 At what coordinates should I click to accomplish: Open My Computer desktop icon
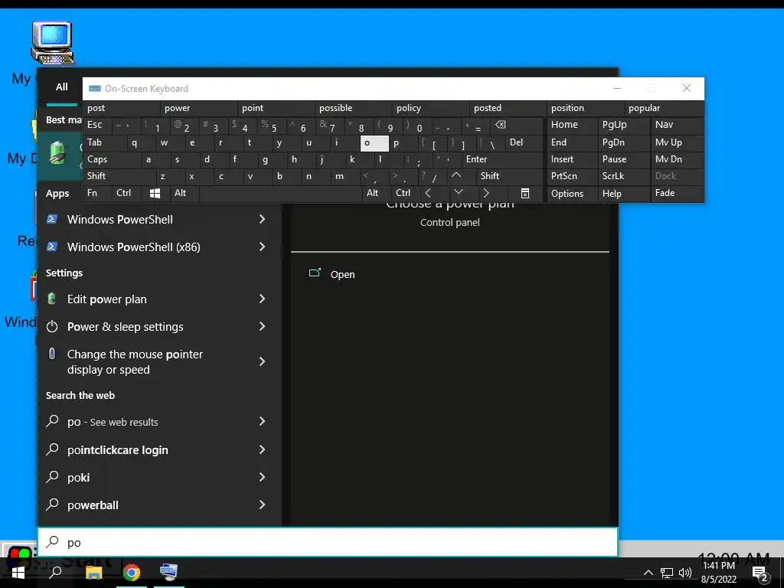pyautogui.click(x=53, y=44)
